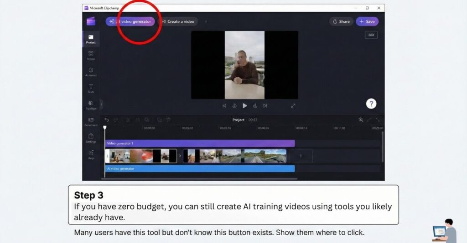Select the second clip with road scenes

[x=235, y=156]
